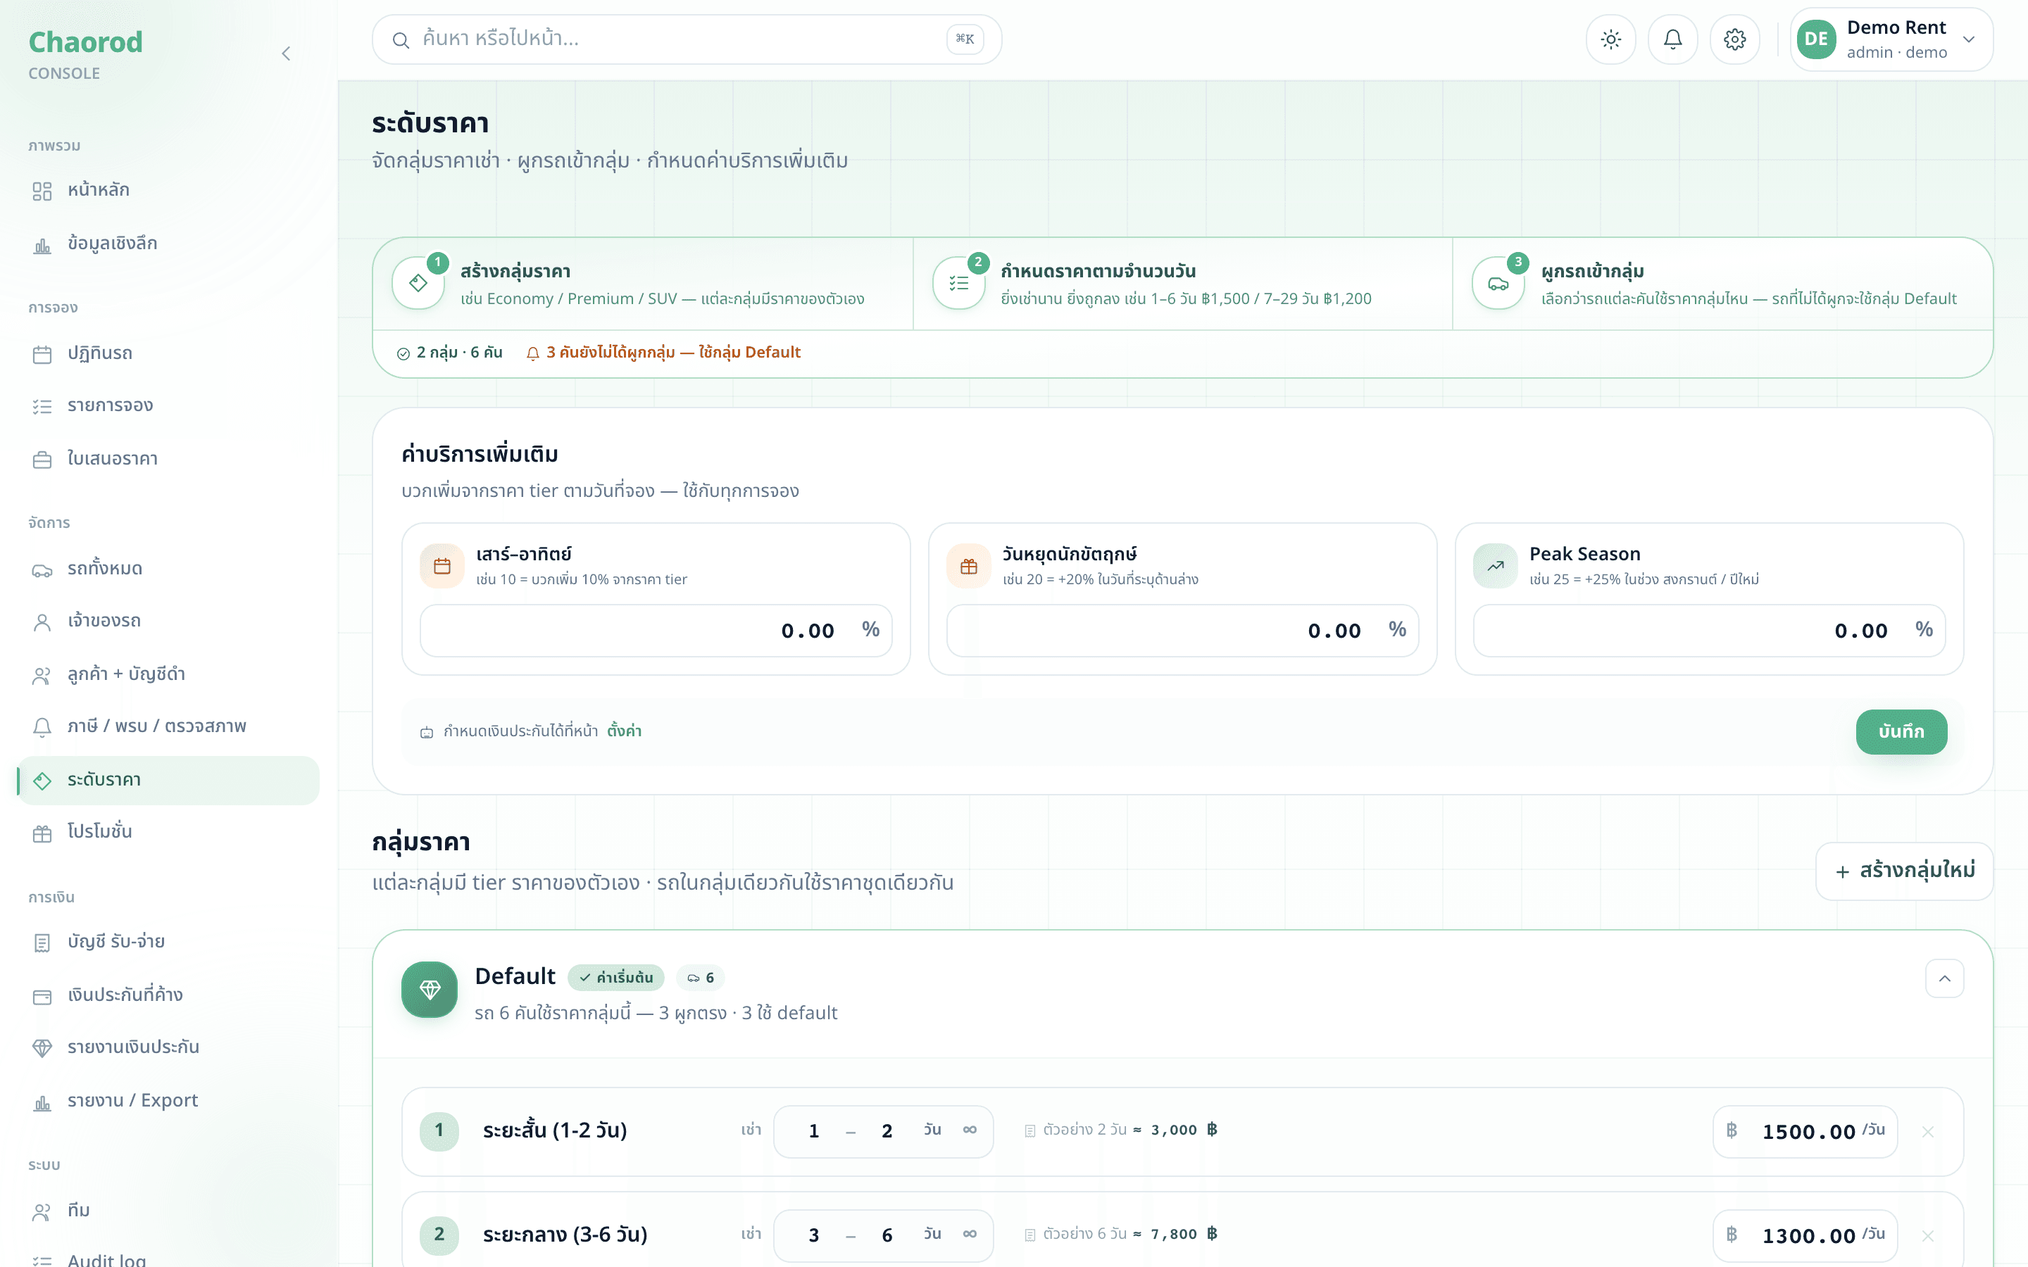Go to หน้าหลัก in sidebar
2028x1267 pixels.
pos(168,190)
